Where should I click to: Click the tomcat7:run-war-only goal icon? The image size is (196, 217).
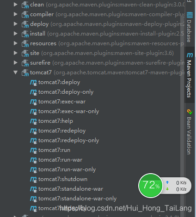pos(33,170)
